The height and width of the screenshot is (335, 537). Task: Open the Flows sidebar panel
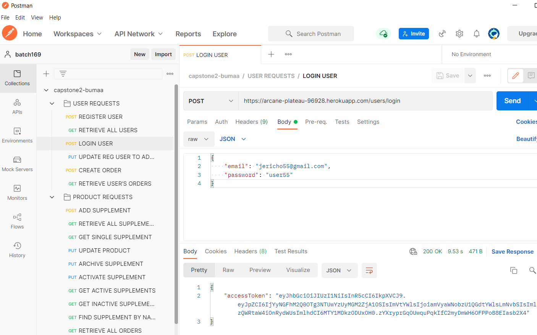[17, 221]
